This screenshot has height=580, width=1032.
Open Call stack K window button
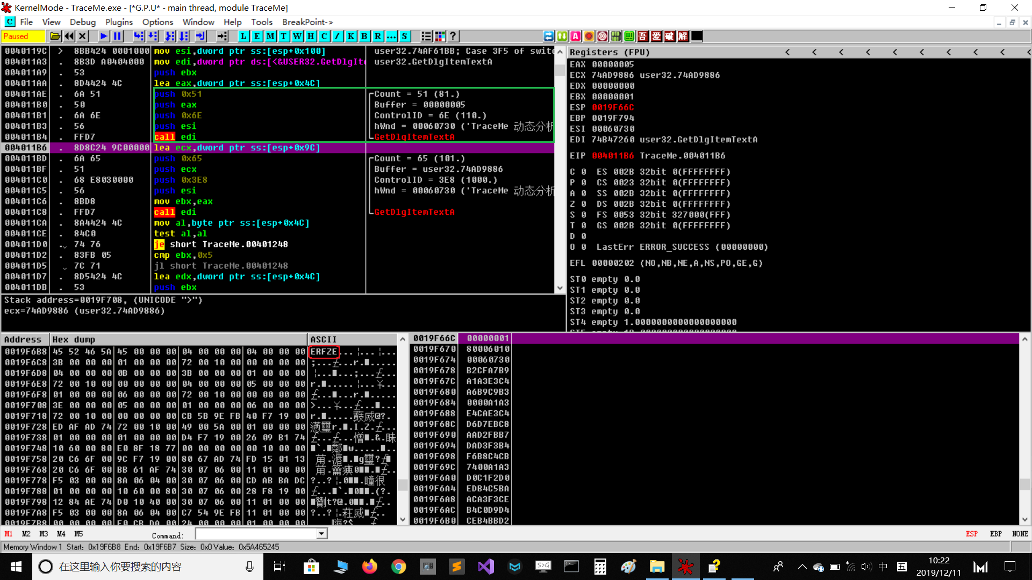351,36
